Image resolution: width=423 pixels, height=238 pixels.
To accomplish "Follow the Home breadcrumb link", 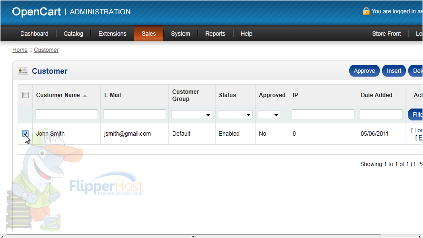I will click(20, 50).
